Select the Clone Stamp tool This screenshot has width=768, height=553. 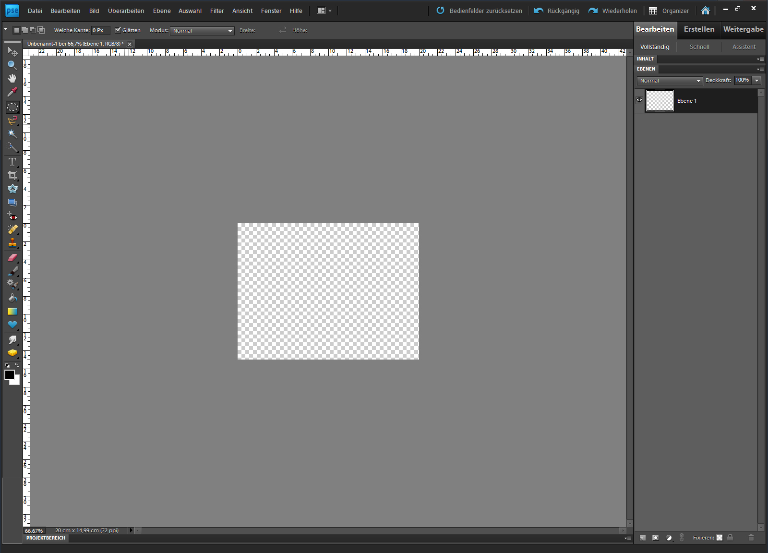click(12, 243)
